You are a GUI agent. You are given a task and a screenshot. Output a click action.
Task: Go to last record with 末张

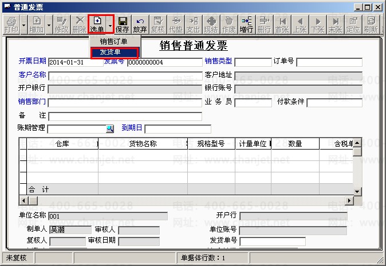335,25
